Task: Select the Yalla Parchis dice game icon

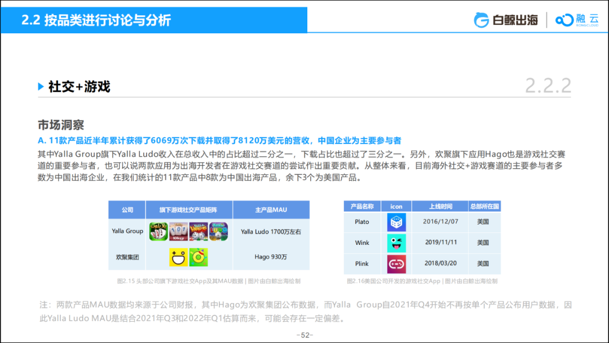Action: [x=198, y=231]
